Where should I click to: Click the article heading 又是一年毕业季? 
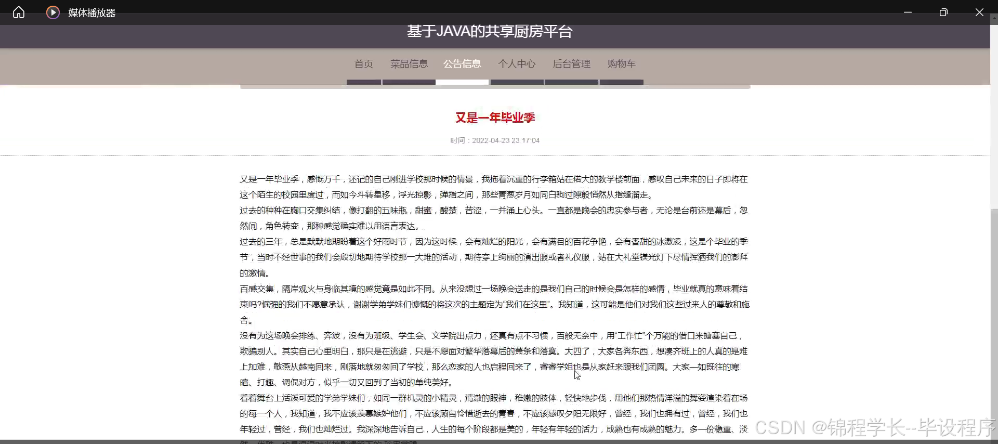pyautogui.click(x=495, y=118)
